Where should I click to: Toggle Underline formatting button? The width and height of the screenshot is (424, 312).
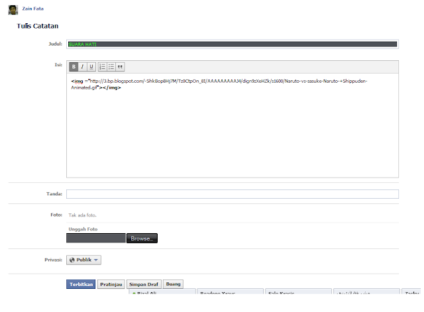tap(91, 67)
